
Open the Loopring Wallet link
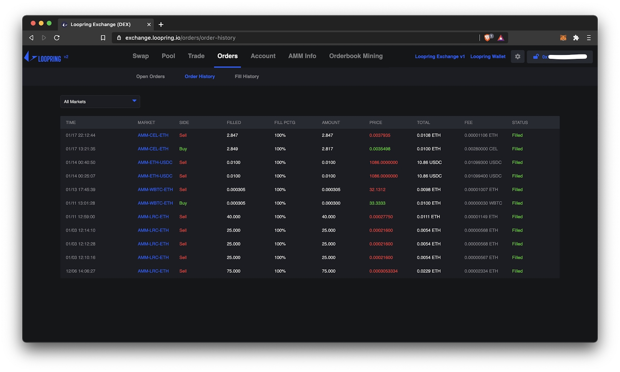(488, 57)
